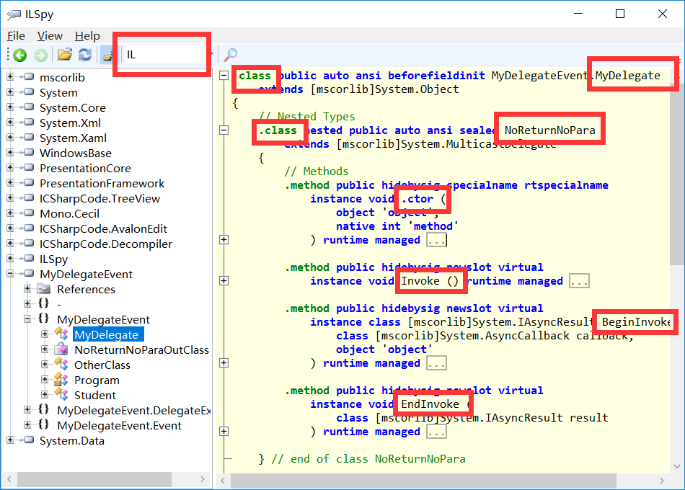Select the WindowsBase assembly
Image resolution: width=685 pixels, height=490 pixels.
click(76, 153)
